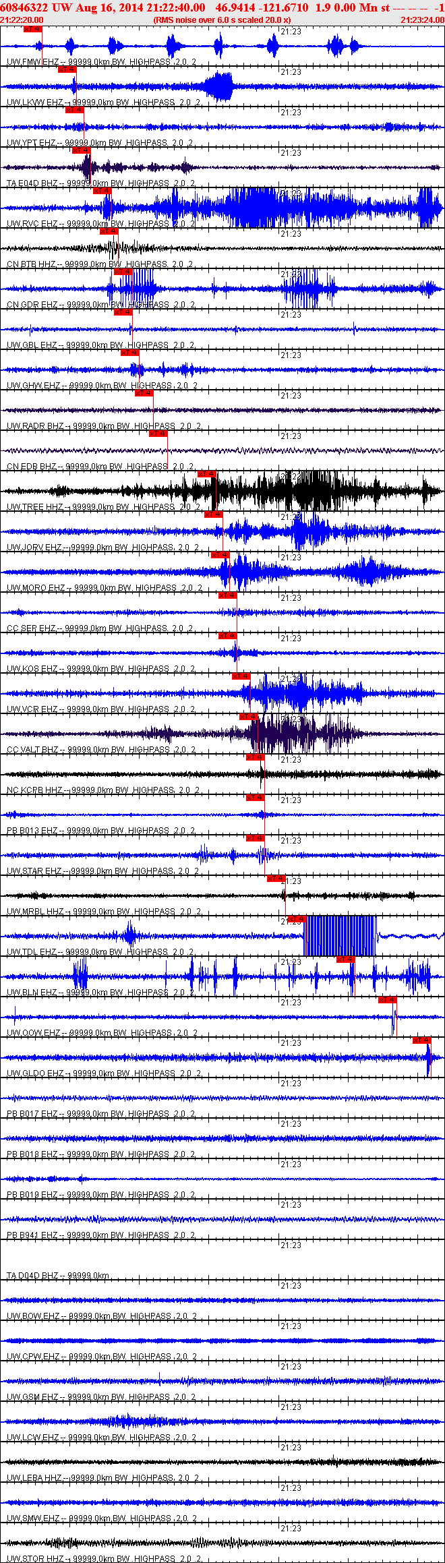Select the arrival pick on CN.BTB trace
Screen dimensions: 445x1563
pyautogui.click(x=109, y=231)
